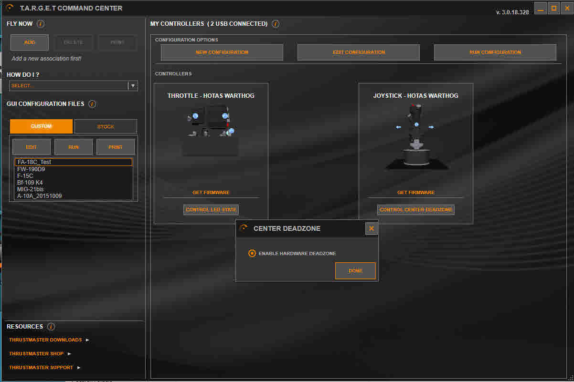Open Thrustmaster Support link
The width and height of the screenshot is (574, 382).
coord(41,368)
